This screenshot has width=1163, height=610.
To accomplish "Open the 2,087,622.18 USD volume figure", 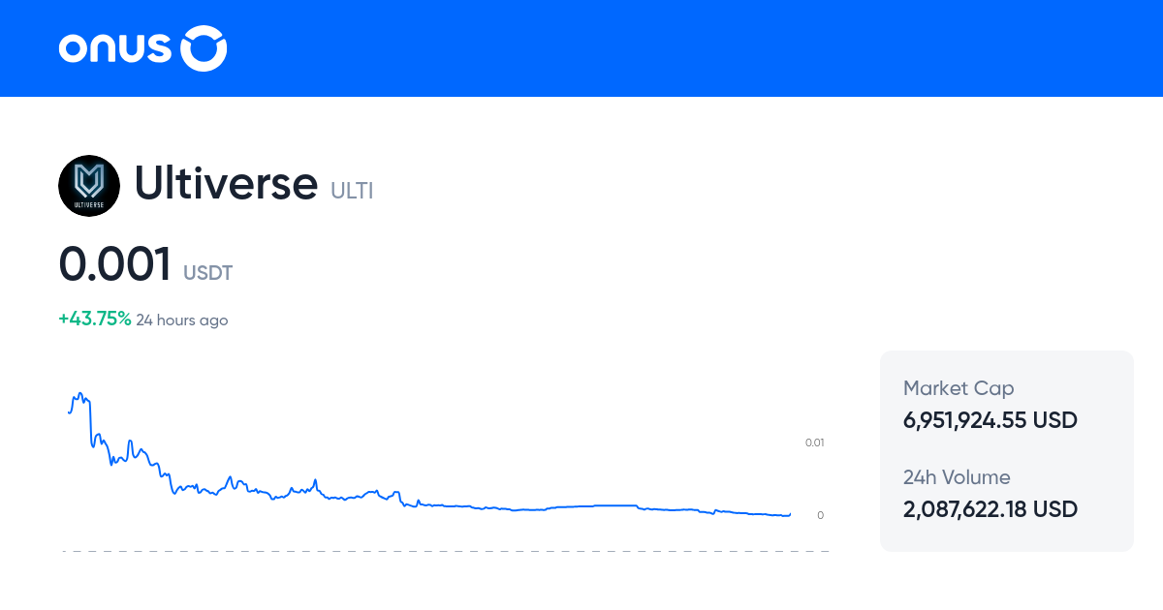I will pos(990,508).
